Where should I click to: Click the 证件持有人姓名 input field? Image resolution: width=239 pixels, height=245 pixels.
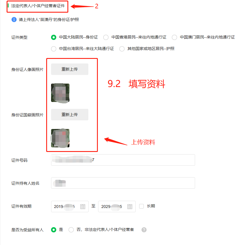click(x=123, y=183)
